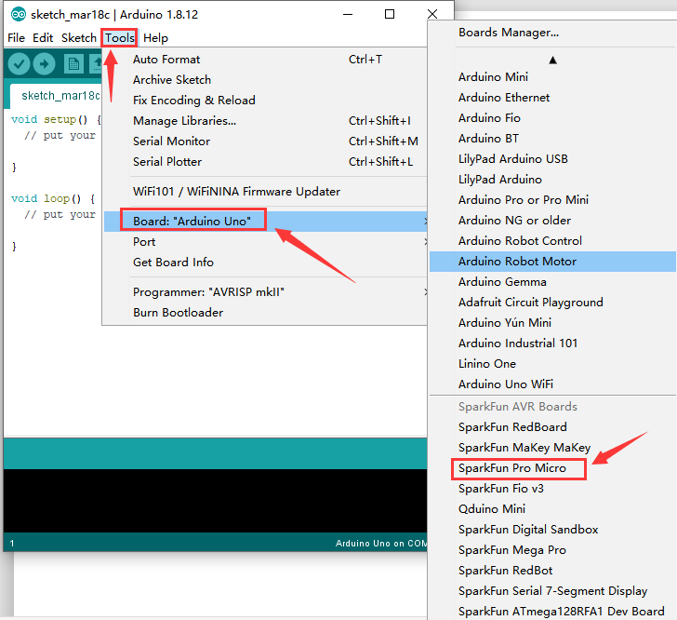Open the Sketch menu
Viewport: 677px width, 620px height.
78,38
